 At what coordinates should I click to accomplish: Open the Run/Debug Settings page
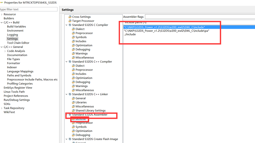point(17,100)
